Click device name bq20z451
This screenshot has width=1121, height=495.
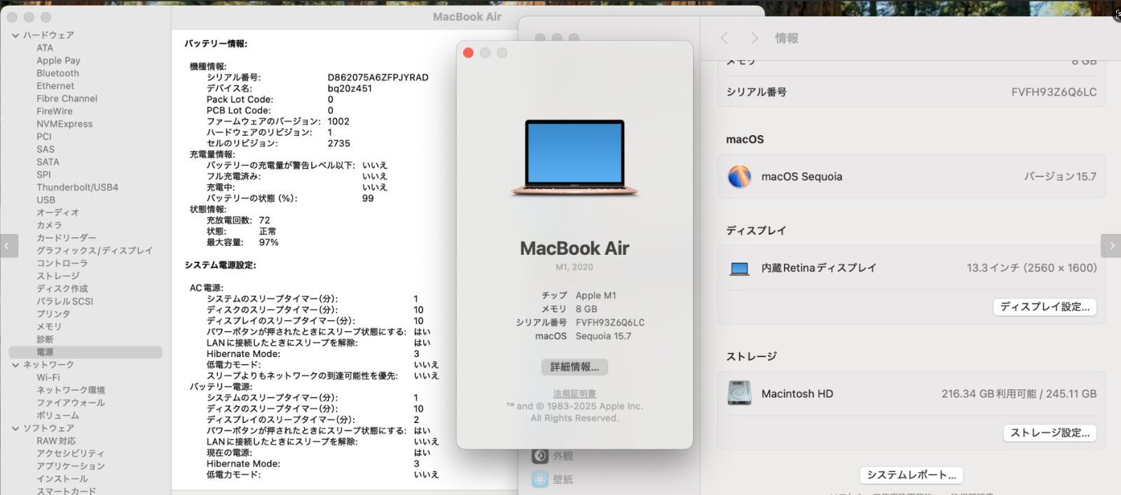coord(350,88)
